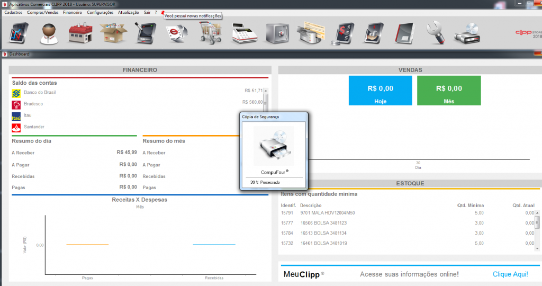The width and height of the screenshot is (542, 286).
Task: Open the customer person icon in toolbar
Action: point(49,34)
